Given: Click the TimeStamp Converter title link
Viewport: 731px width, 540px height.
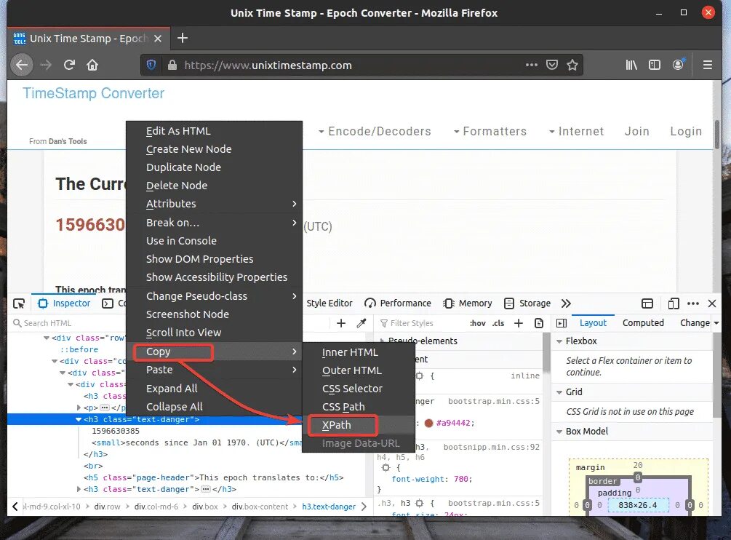Looking at the screenshot, I should (93, 93).
